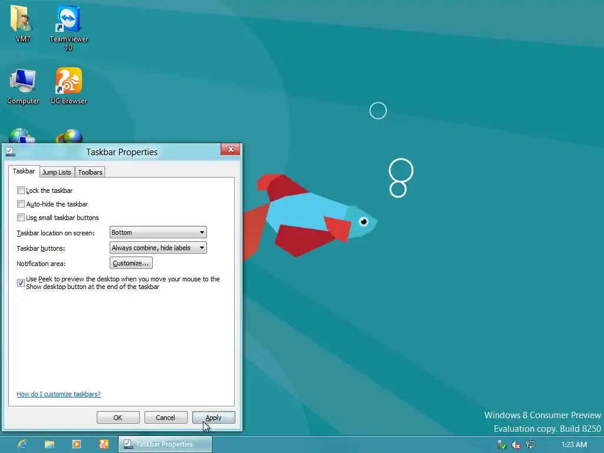The width and height of the screenshot is (604, 453).
Task: Enable Lock the taskbar checkbox
Action: tap(21, 191)
